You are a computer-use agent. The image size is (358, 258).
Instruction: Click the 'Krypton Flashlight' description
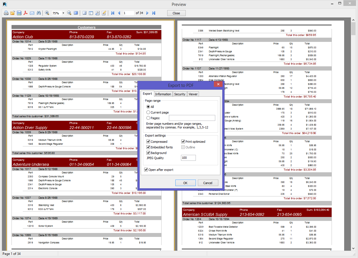tap(47, 49)
